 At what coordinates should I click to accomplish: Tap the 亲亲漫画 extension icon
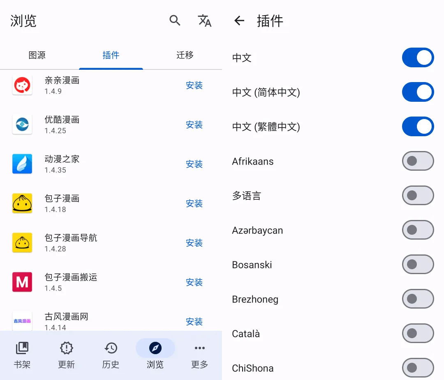pos(22,85)
